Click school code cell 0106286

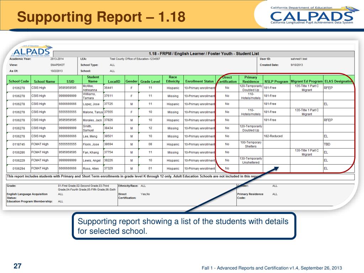[x=18, y=152]
